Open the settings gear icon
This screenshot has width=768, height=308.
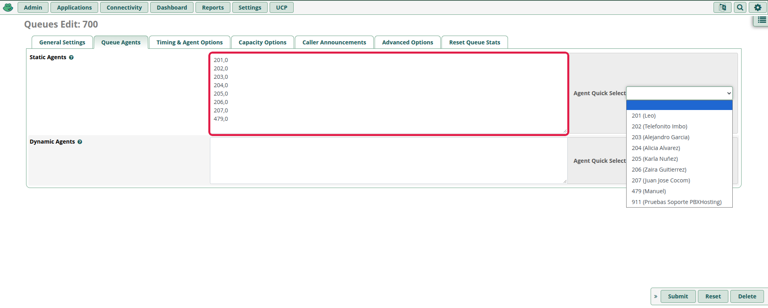tap(758, 8)
